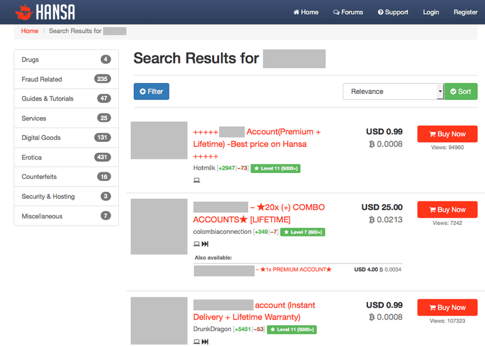Open the Support page
485x346 pixels.
tap(393, 12)
